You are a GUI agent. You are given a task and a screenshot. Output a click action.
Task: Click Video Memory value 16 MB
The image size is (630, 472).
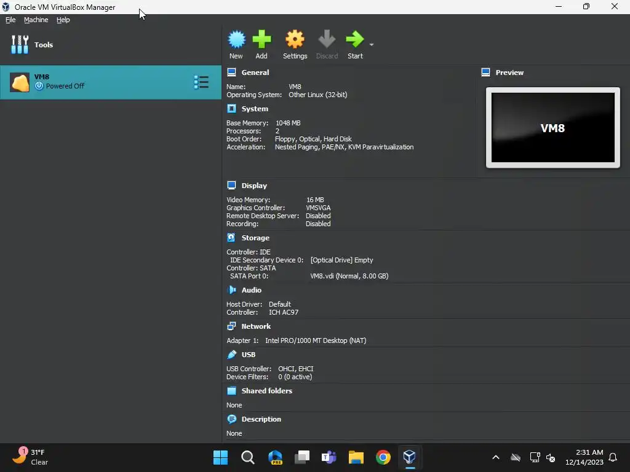pos(315,200)
